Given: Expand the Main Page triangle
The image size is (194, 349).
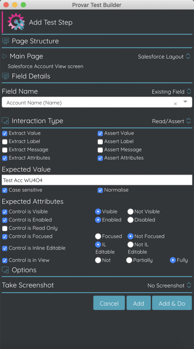Looking at the screenshot, I should click(x=4, y=56).
